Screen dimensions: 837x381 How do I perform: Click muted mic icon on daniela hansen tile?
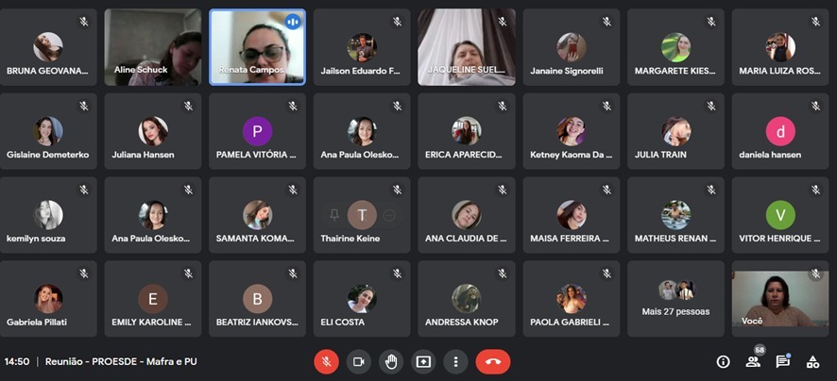coord(815,106)
